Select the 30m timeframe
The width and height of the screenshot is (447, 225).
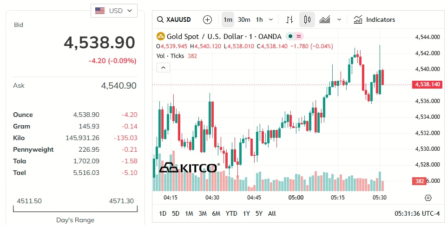[x=244, y=19]
